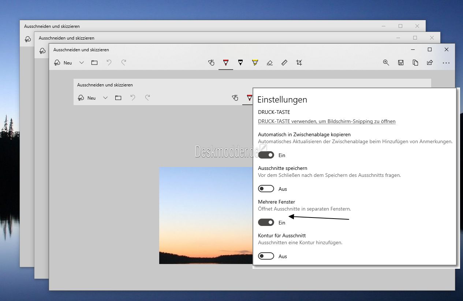Image resolution: width=463 pixels, height=301 pixels.
Task: Click the 'Ausschnitte speichern' label
Action: pyautogui.click(x=283, y=168)
